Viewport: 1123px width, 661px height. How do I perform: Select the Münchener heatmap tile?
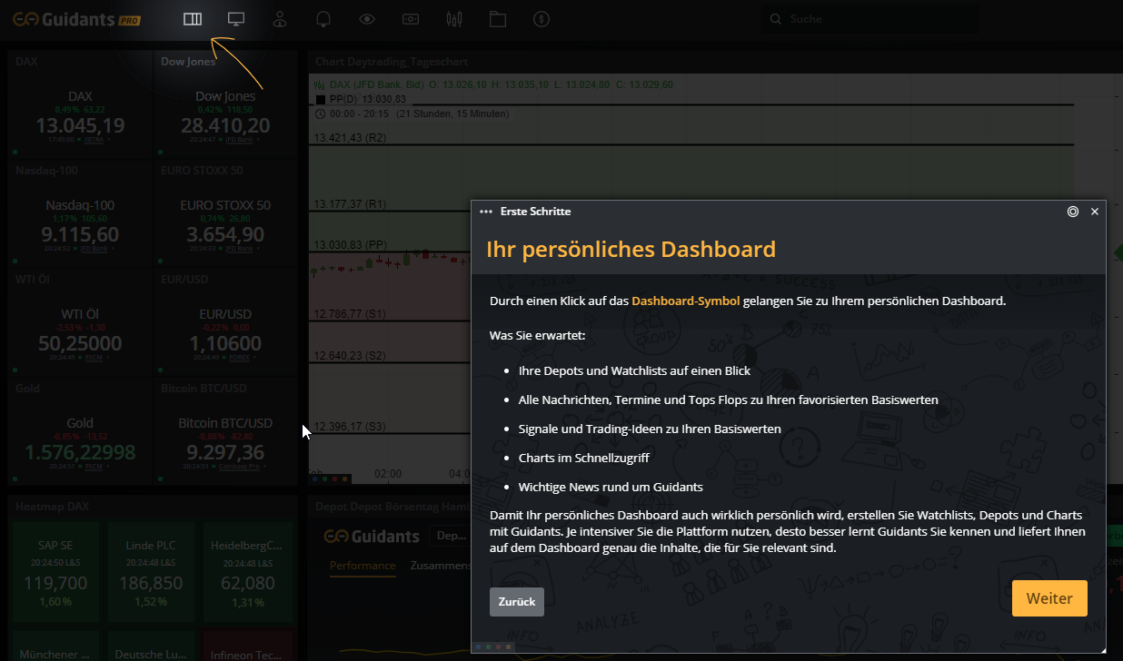click(x=55, y=646)
